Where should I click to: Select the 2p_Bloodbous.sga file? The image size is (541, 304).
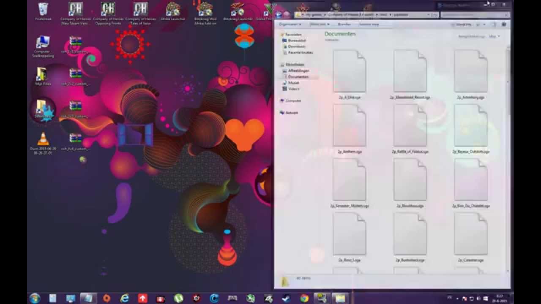coord(410,183)
